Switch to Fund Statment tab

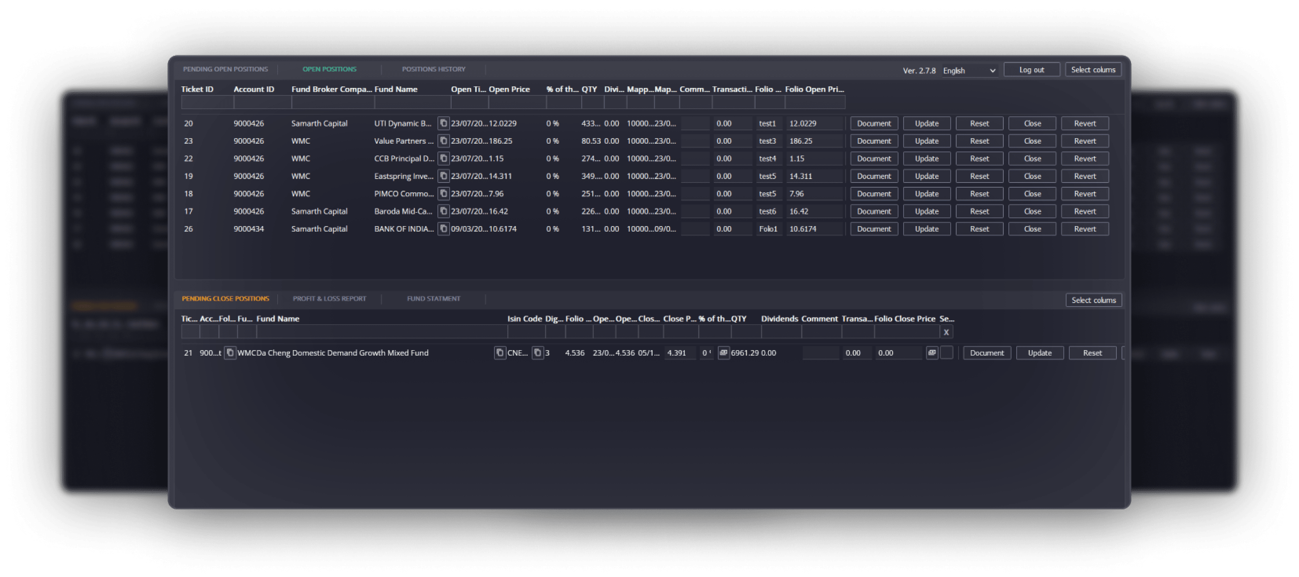click(433, 298)
